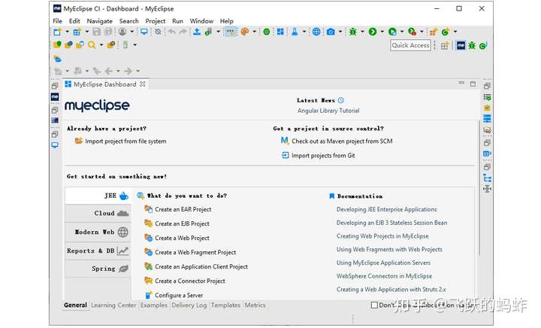Screen dimensions: 541x328
Task: Click the Quick Access input field
Action: tap(410, 46)
